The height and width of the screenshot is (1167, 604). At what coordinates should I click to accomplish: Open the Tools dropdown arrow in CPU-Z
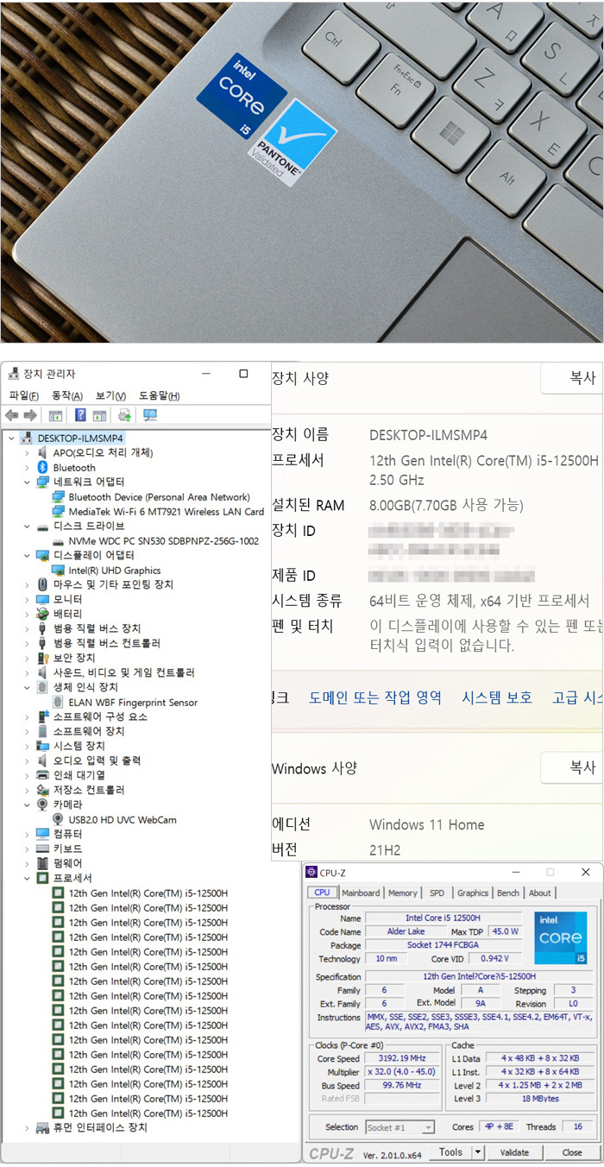tap(478, 1152)
